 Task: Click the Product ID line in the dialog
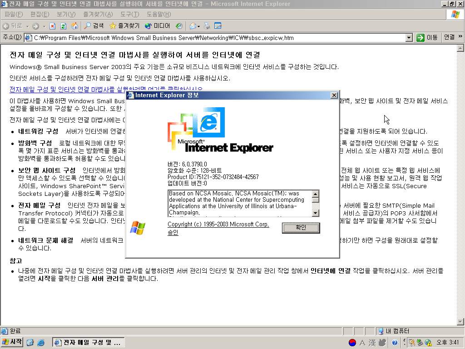coord(213,177)
